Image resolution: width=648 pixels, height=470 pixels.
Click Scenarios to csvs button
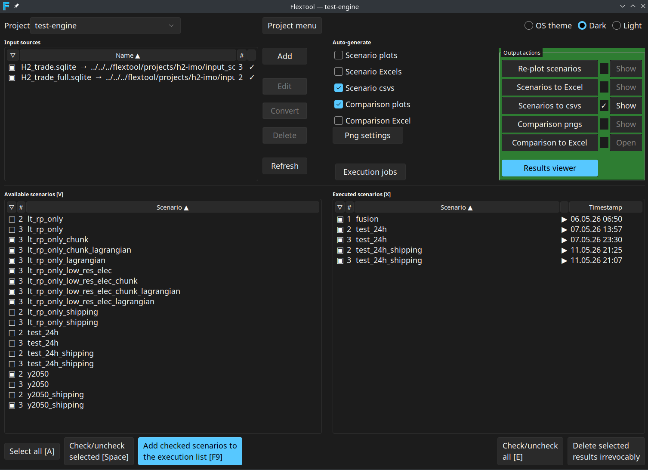[x=550, y=106]
